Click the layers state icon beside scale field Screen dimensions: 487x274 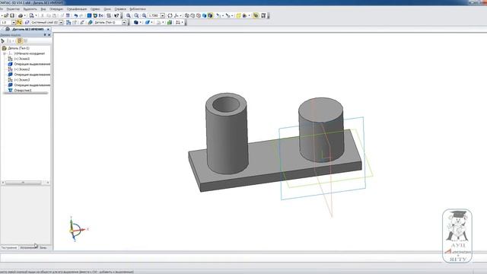point(27,22)
